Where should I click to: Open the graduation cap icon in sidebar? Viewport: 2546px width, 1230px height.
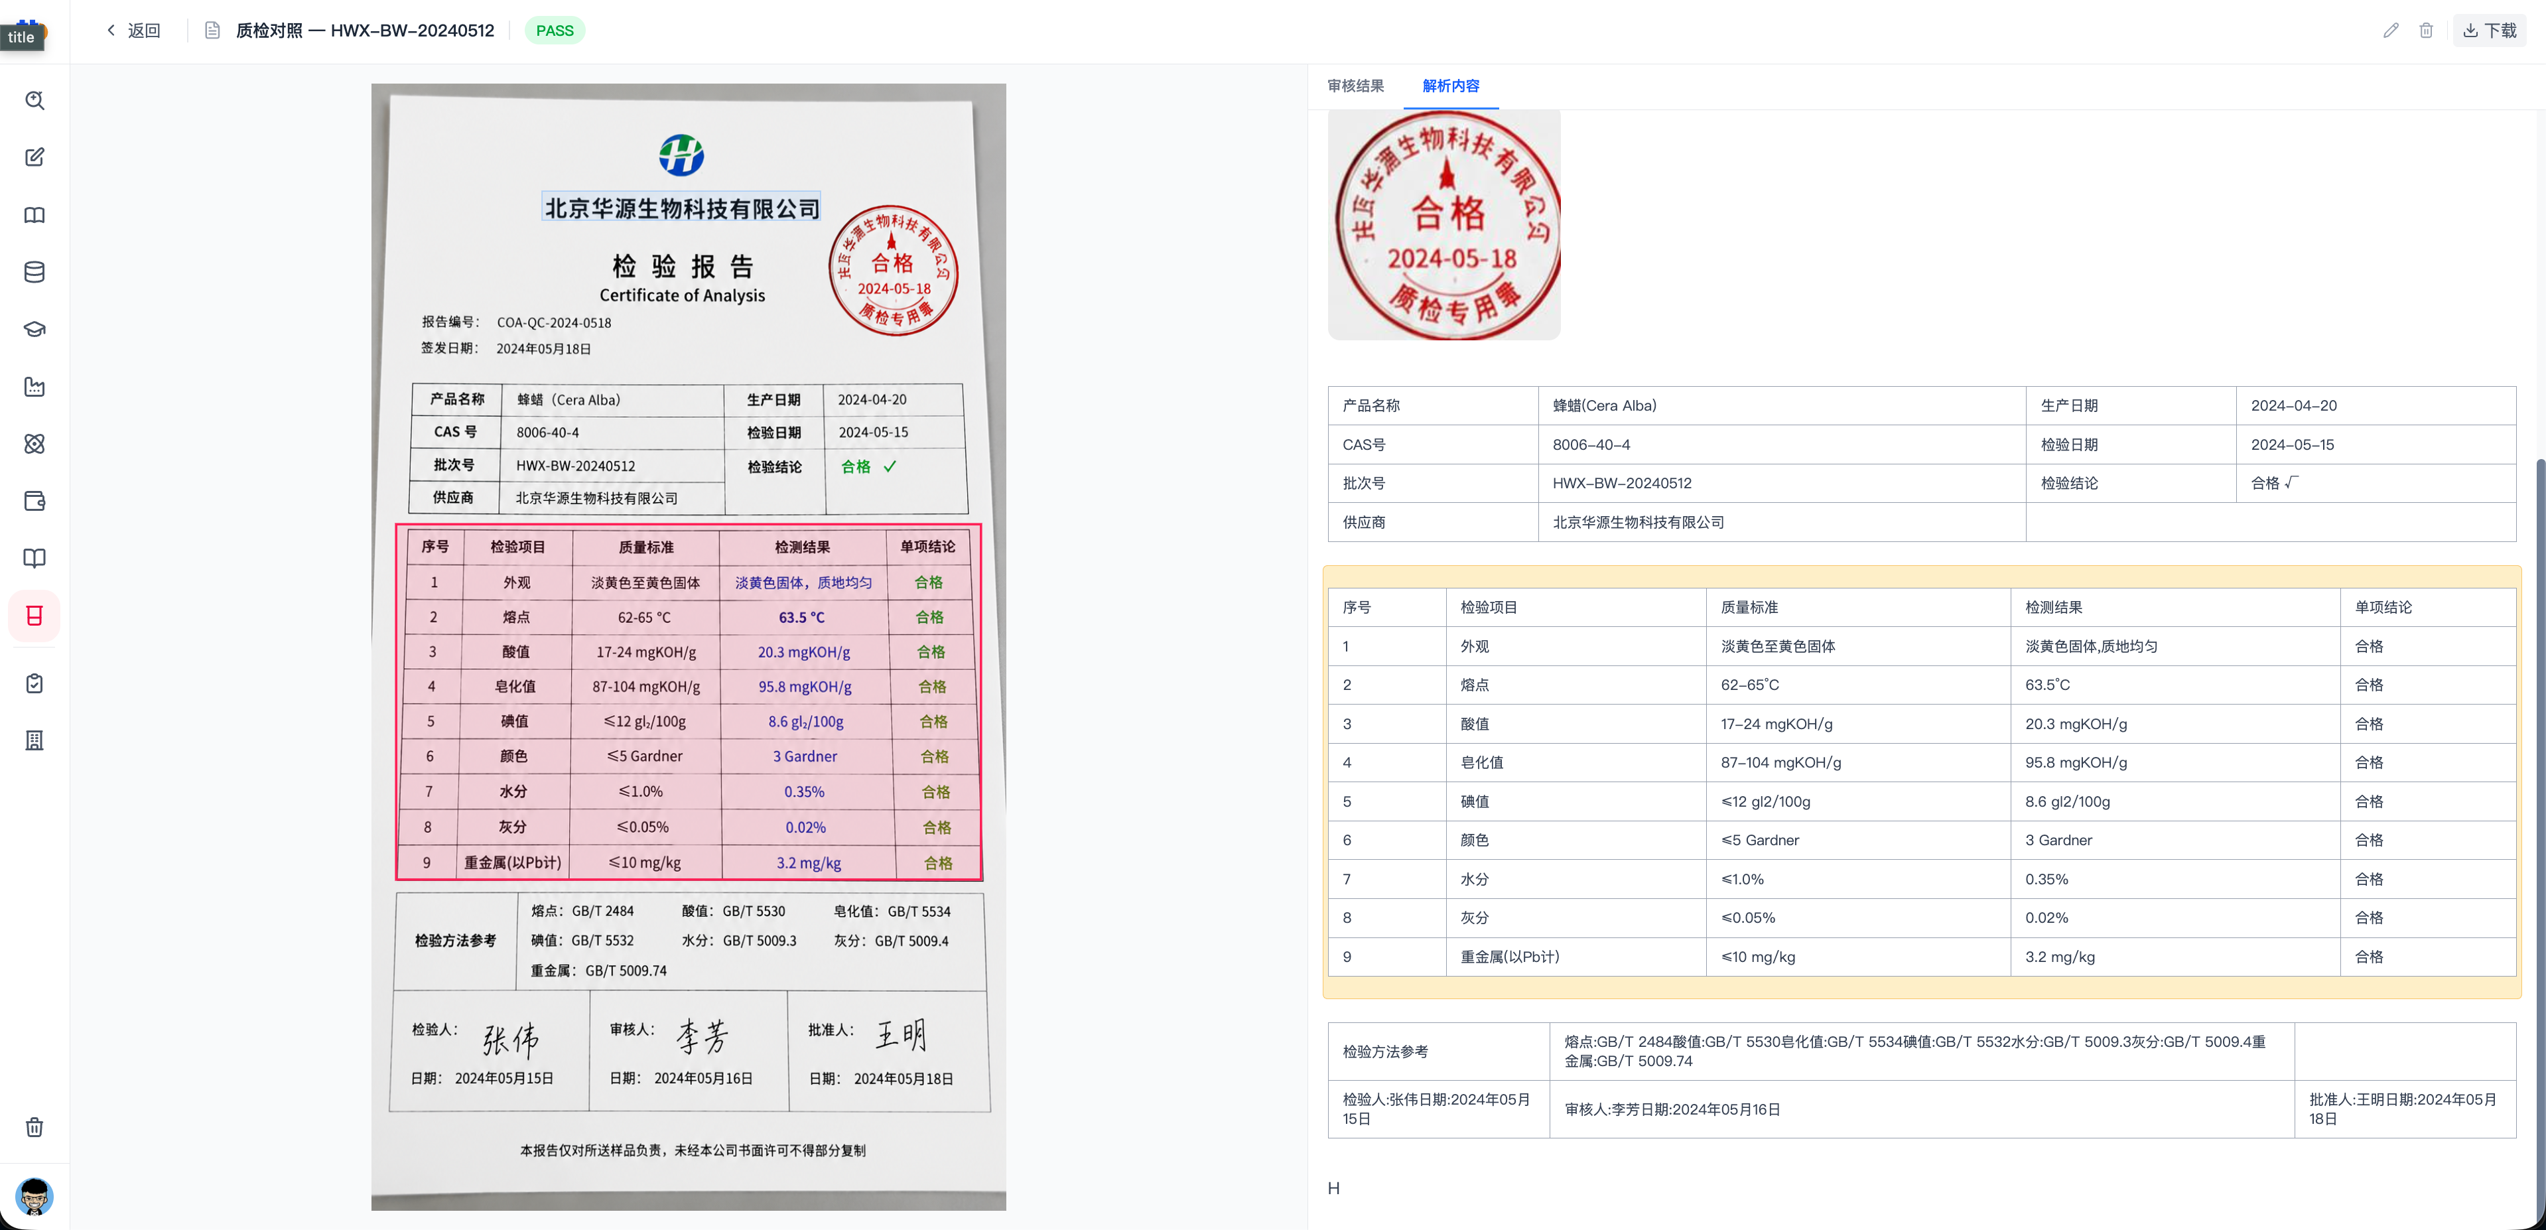coord(34,329)
